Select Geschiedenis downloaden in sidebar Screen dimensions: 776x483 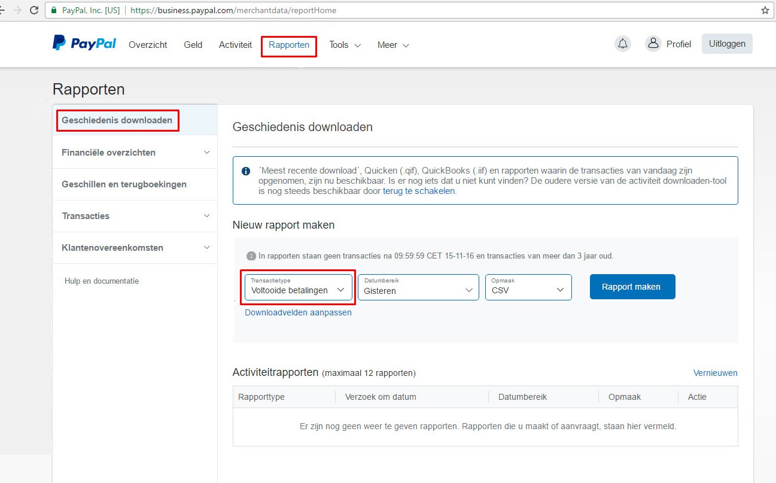135,120
